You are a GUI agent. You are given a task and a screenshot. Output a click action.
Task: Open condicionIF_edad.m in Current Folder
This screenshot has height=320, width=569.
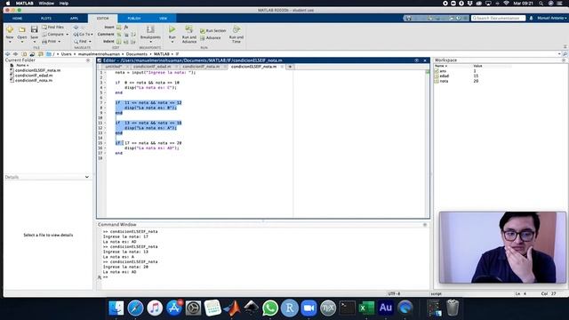click(x=34, y=76)
